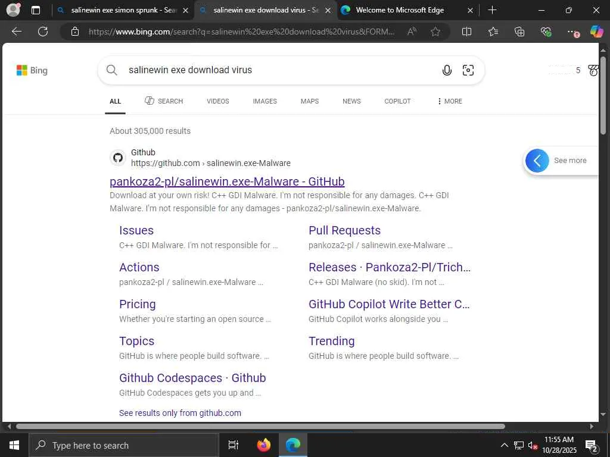Switch to the 'salinewin exe simon sprunk' tab

tap(124, 10)
